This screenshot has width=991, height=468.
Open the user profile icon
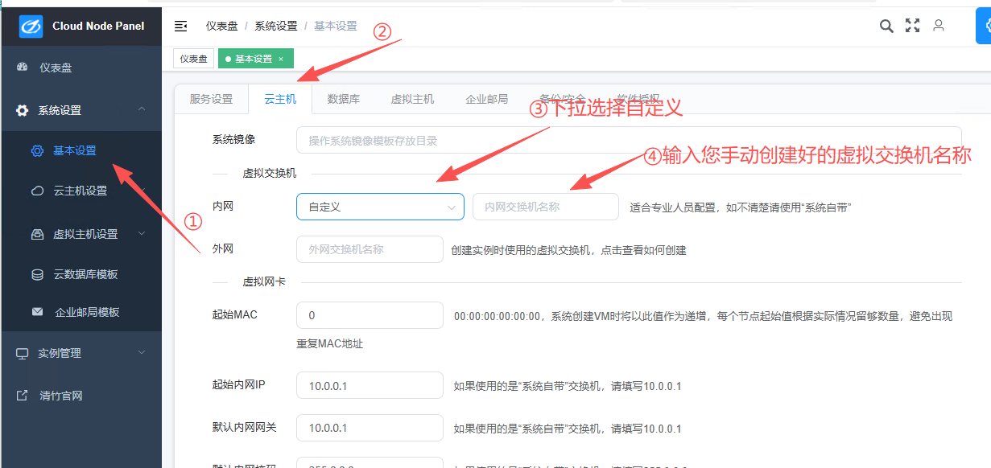(x=938, y=26)
